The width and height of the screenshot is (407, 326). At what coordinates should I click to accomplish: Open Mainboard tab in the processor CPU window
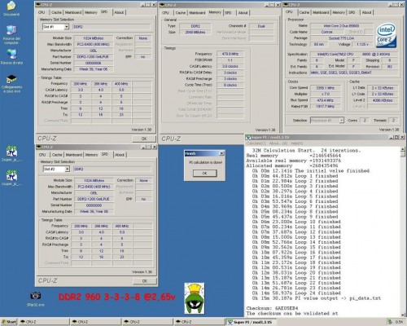point(321,12)
